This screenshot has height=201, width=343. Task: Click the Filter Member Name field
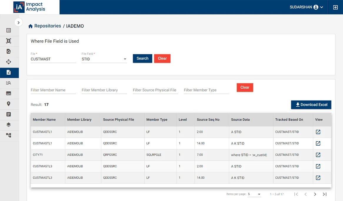tap(53, 90)
